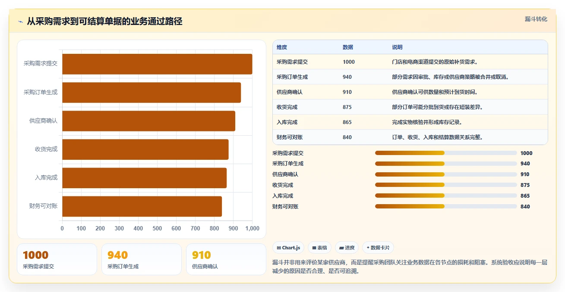Open the 940 采购订单生成 data card
Screen dimensions: 565x292
(x=142, y=259)
